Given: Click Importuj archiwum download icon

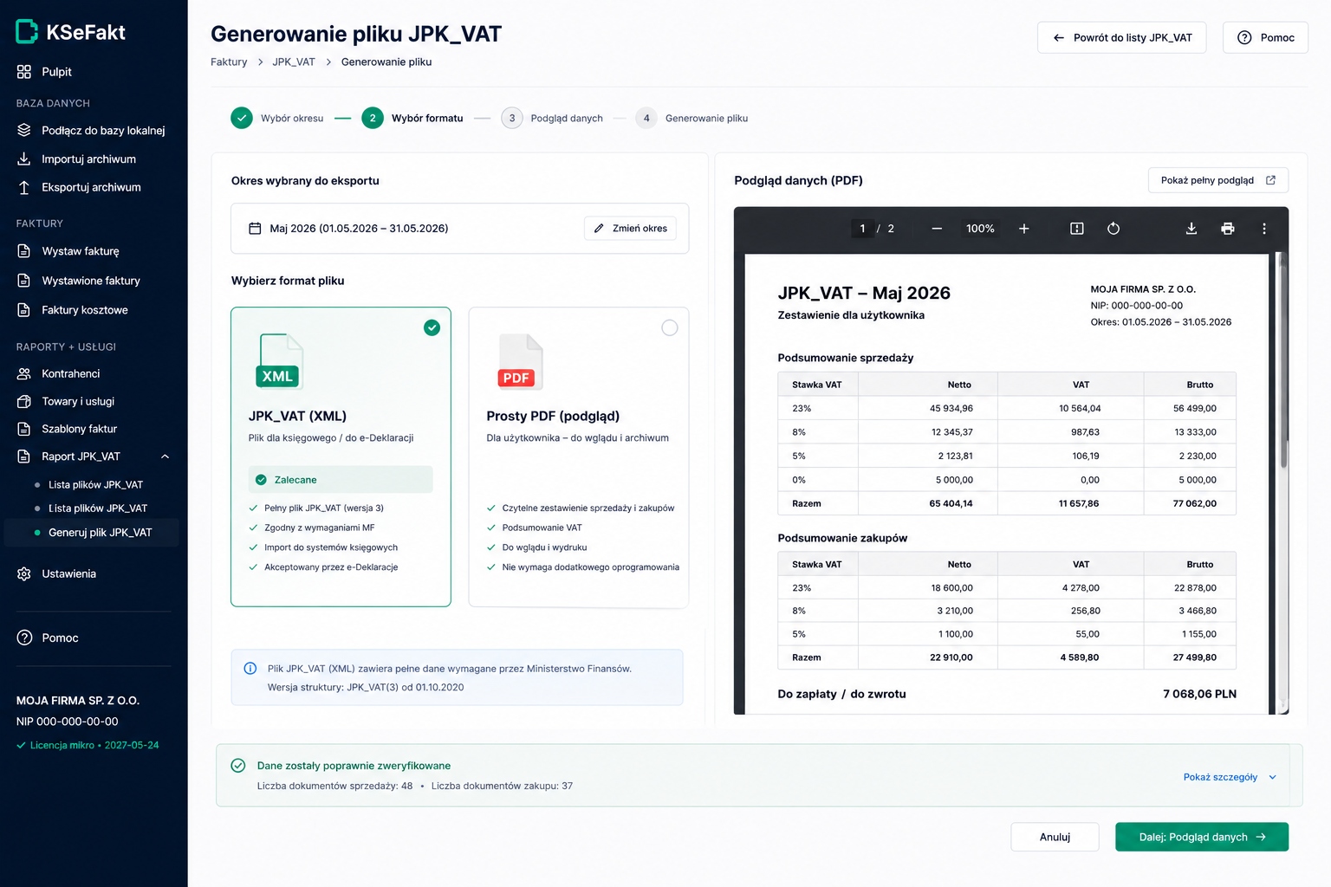Looking at the screenshot, I should [24, 159].
